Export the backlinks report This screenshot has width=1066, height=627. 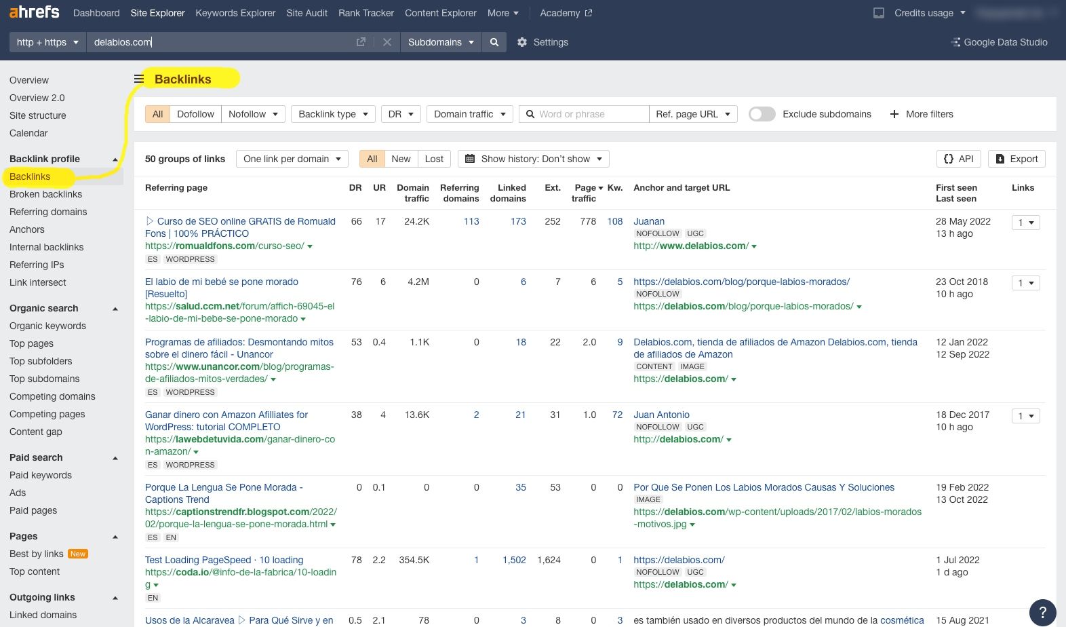coord(1016,159)
